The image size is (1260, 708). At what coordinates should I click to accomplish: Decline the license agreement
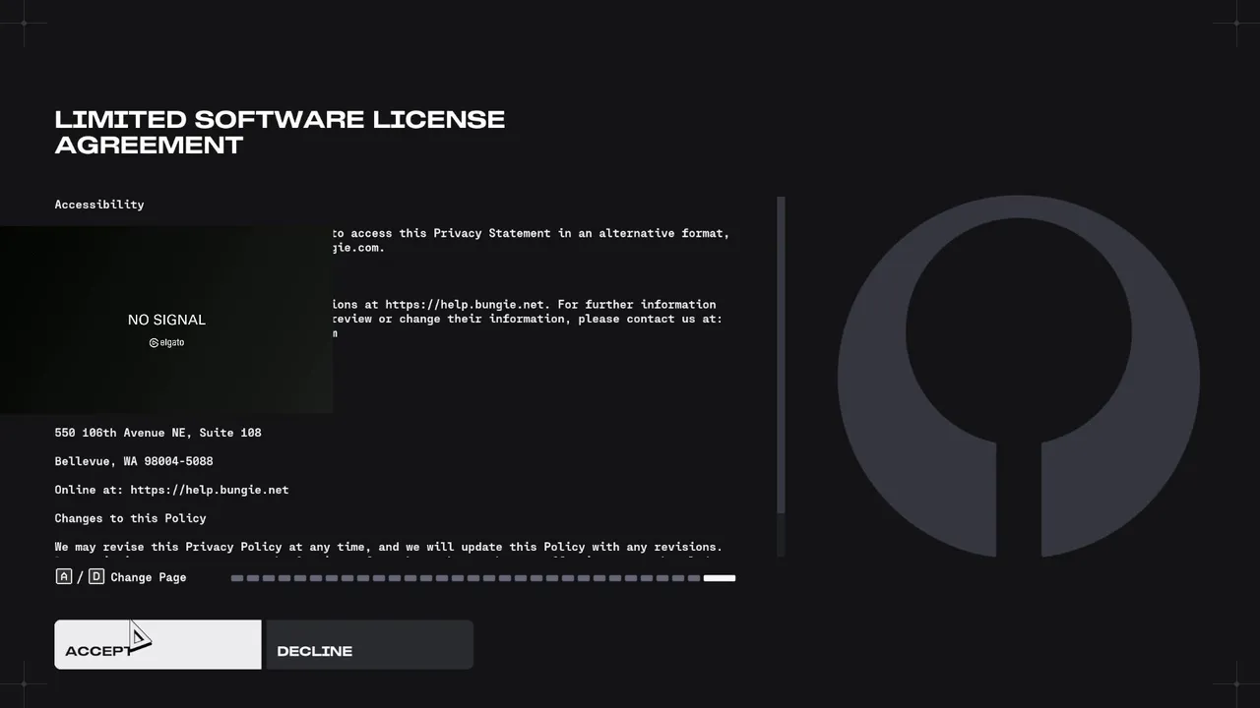click(369, 644)
